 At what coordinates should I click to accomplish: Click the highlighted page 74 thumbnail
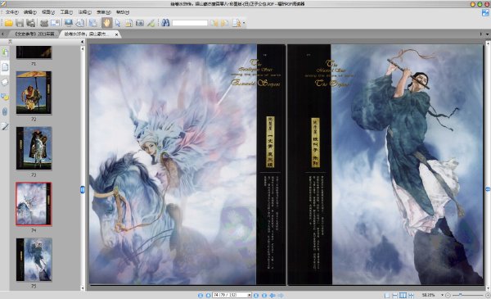coord(34,204)
